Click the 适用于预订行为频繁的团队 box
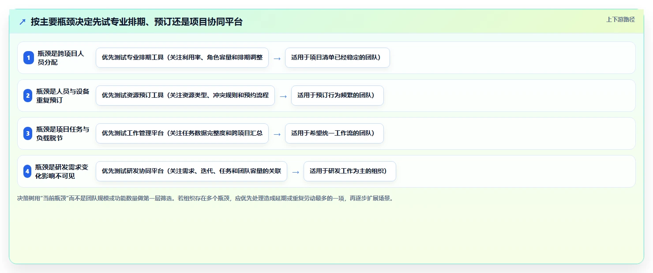 [x=338, y=96]
